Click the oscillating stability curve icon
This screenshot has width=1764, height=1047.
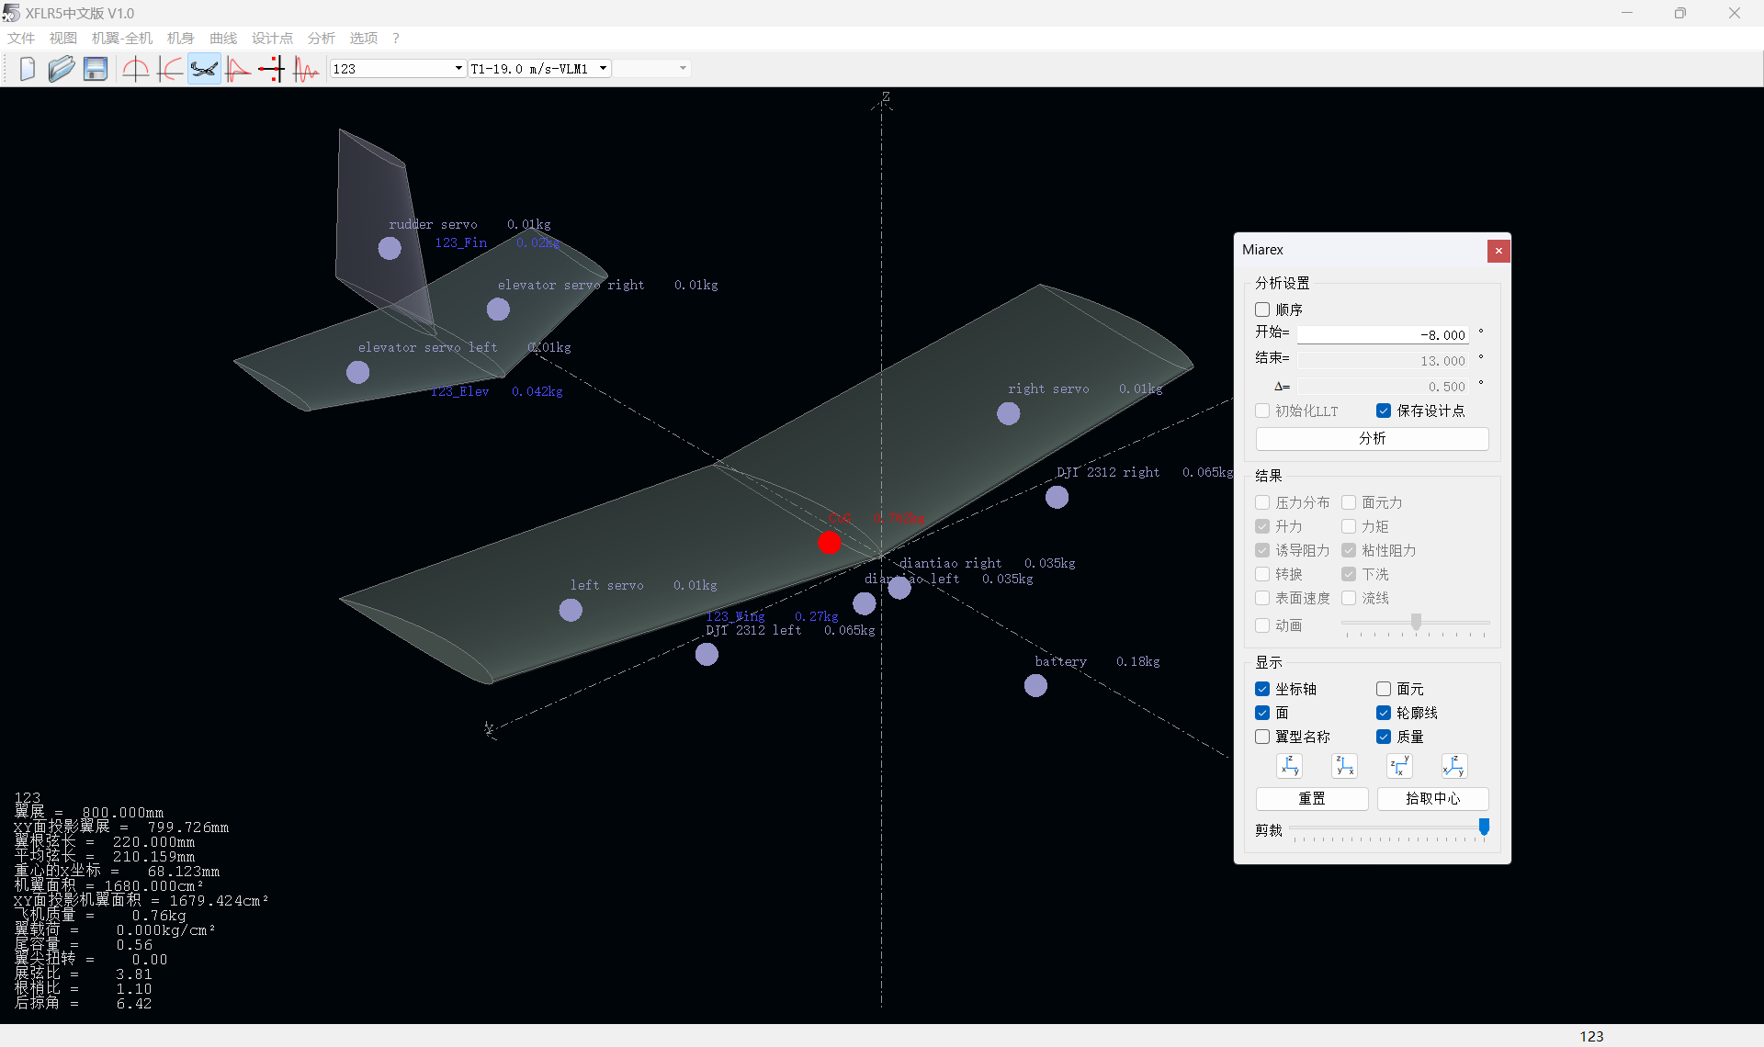tap(306, 69)
